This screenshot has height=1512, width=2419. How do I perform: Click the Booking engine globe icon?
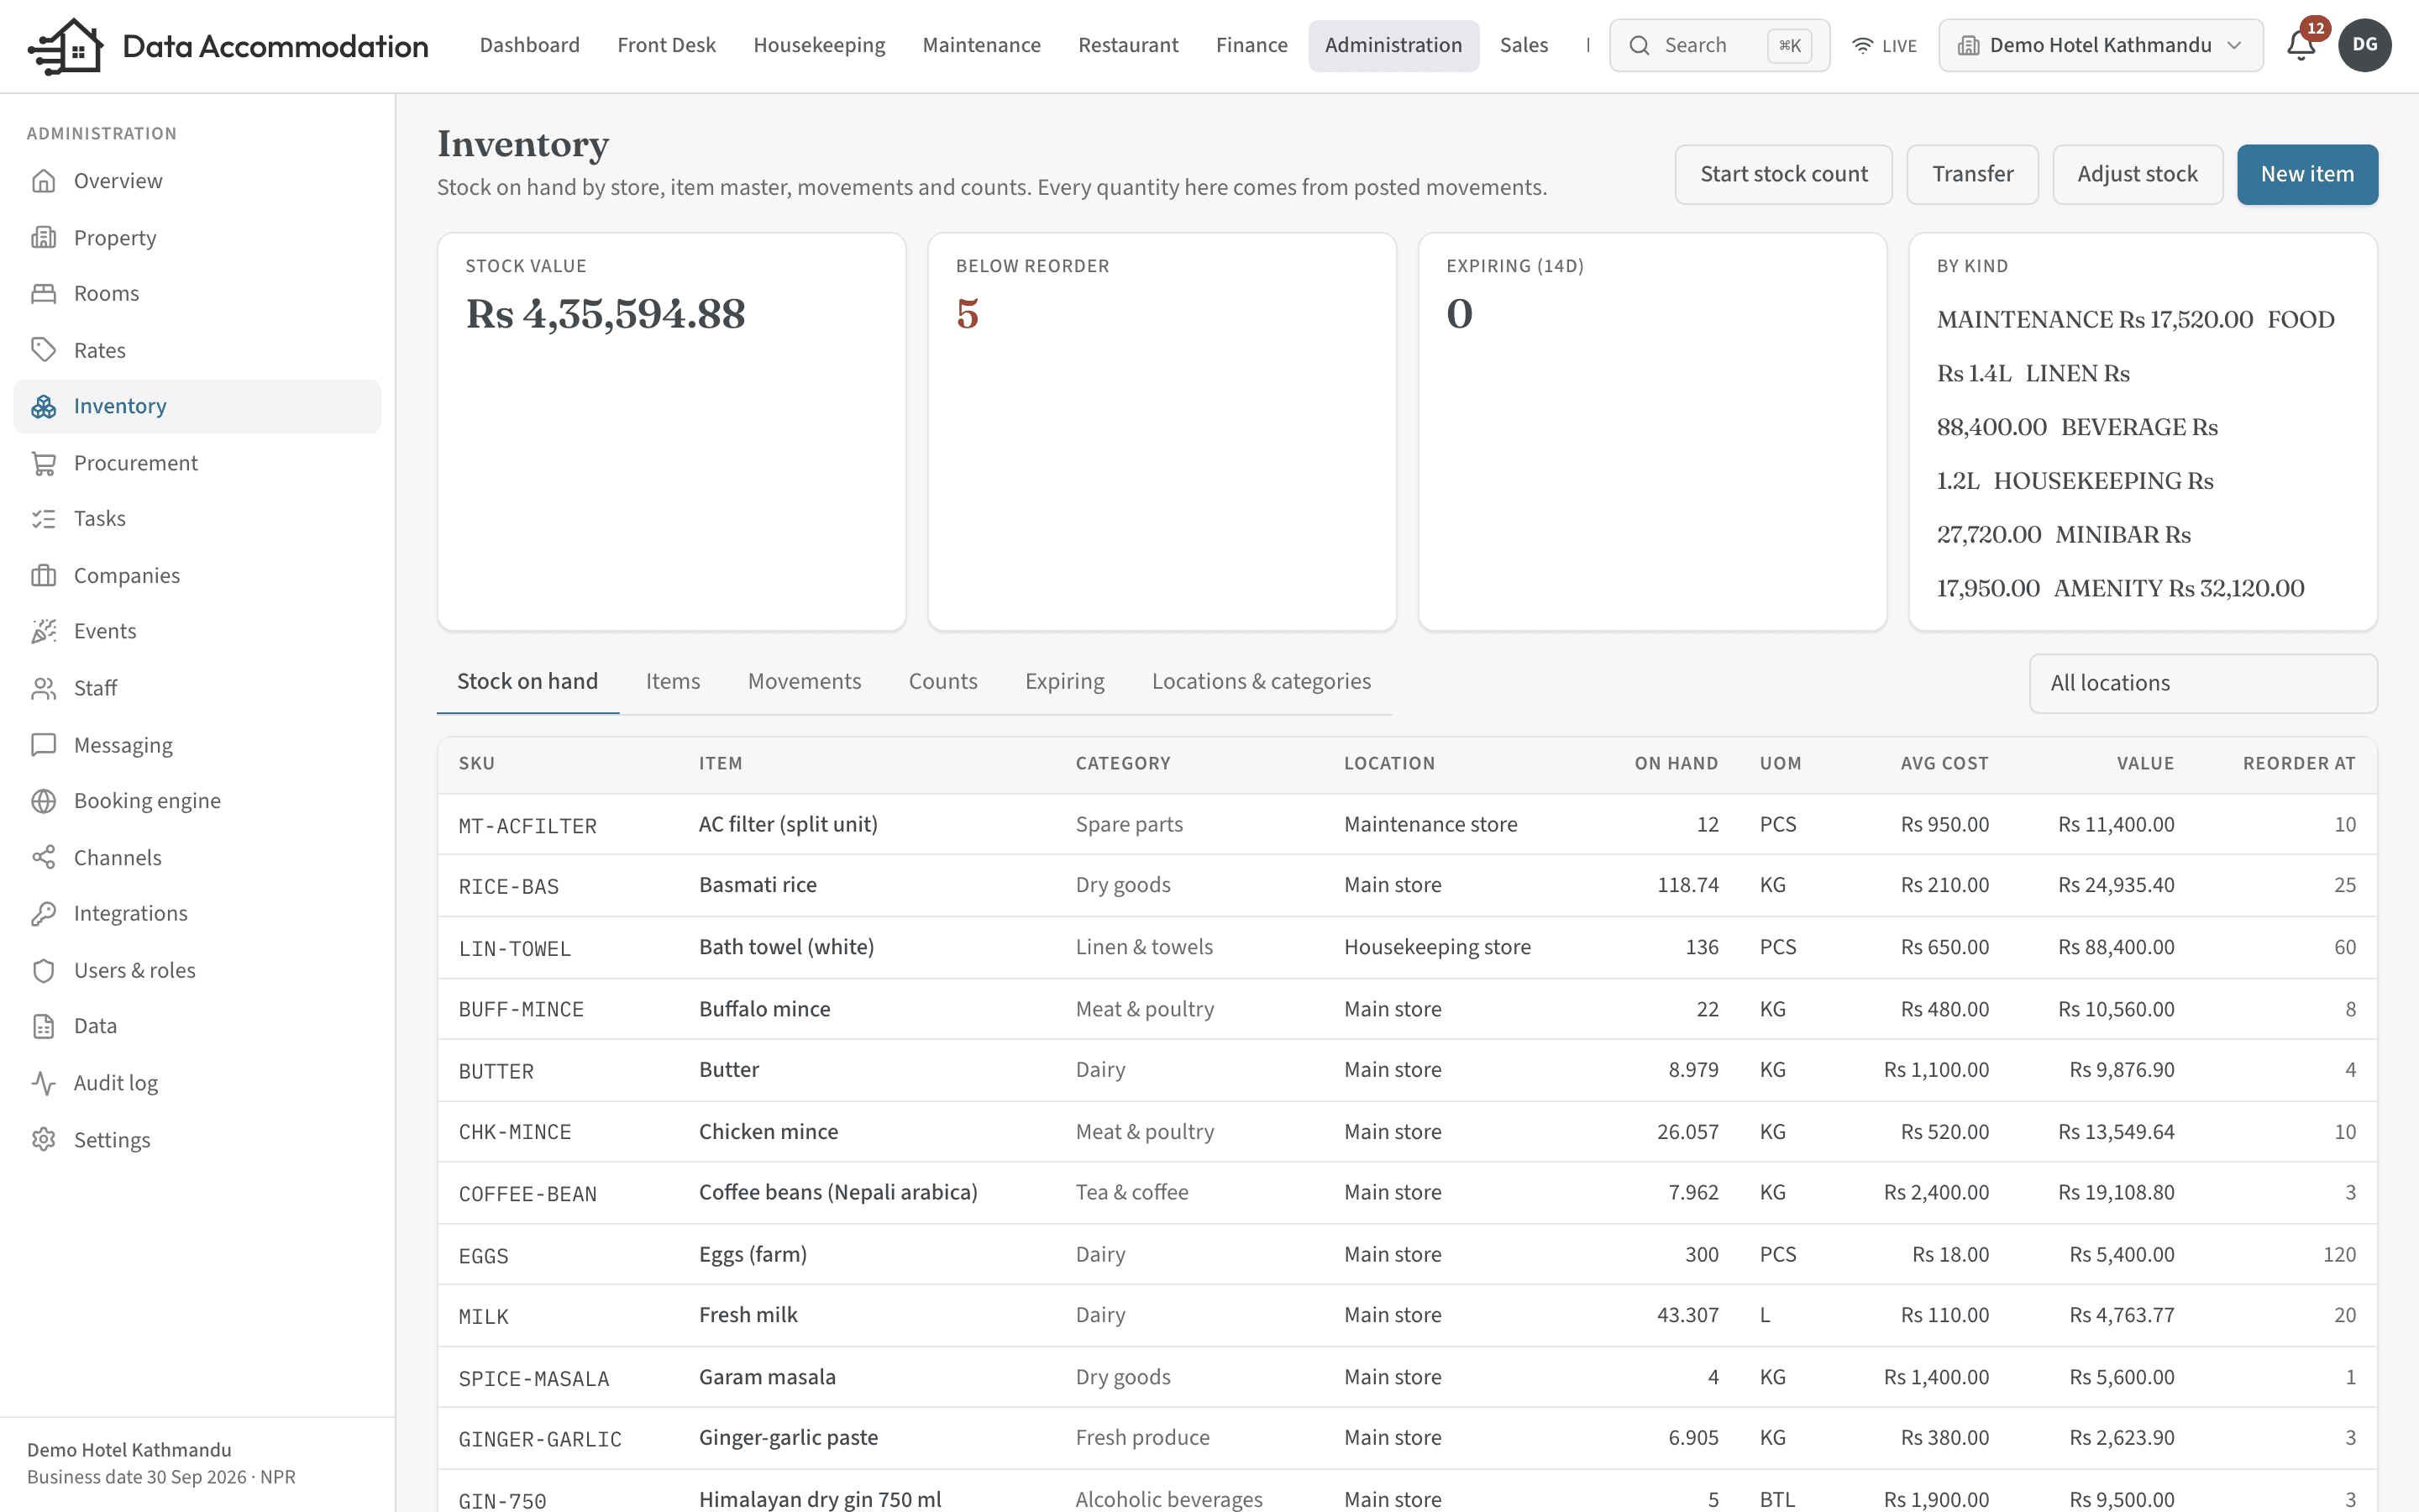pos(43,801)
